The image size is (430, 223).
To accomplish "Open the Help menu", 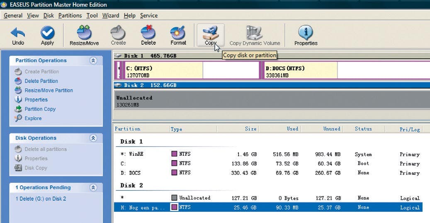I will 129,16.
